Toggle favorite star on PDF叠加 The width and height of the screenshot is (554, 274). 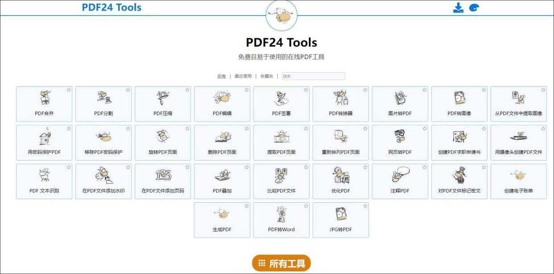click(247, 168)
